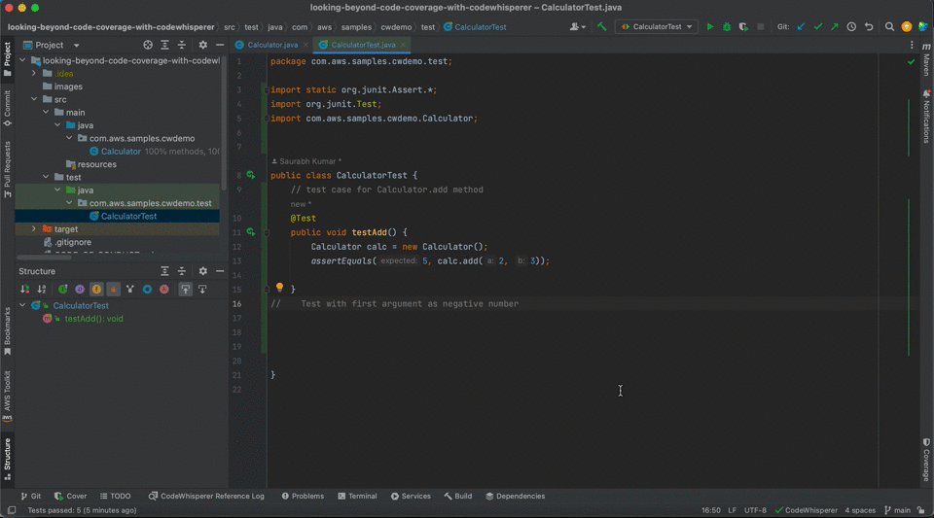Open the Maven tool window sidebar
This screenshot has width=934, height=518.
(x=926, y=60)
